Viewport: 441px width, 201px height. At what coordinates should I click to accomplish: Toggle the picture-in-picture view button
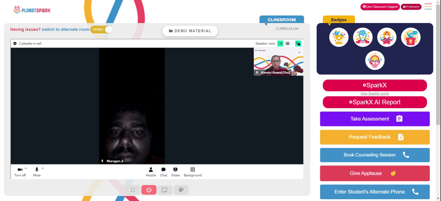point(298,44)
